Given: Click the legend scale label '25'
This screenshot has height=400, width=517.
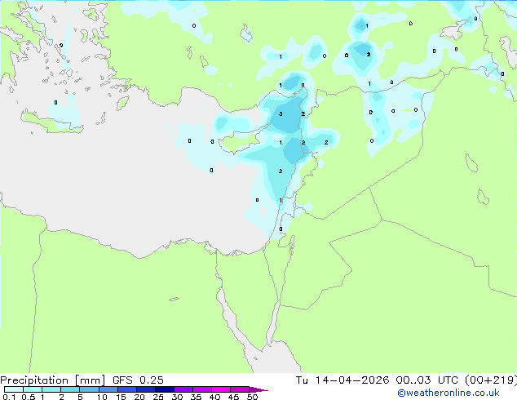Looking at the screenshot, I should pos(158,397).
